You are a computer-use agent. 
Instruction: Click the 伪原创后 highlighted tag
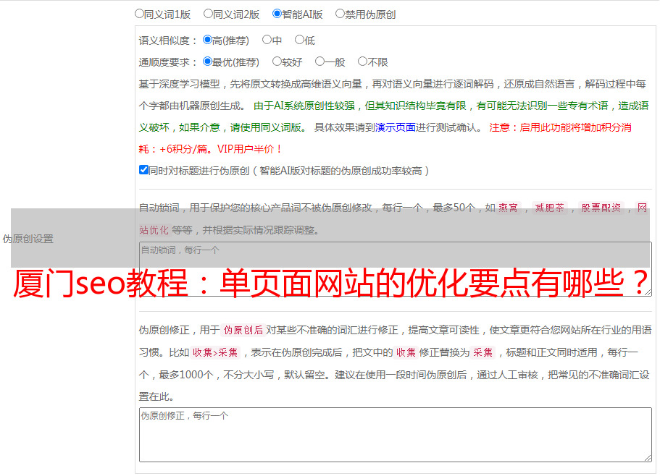pos(243,330)
